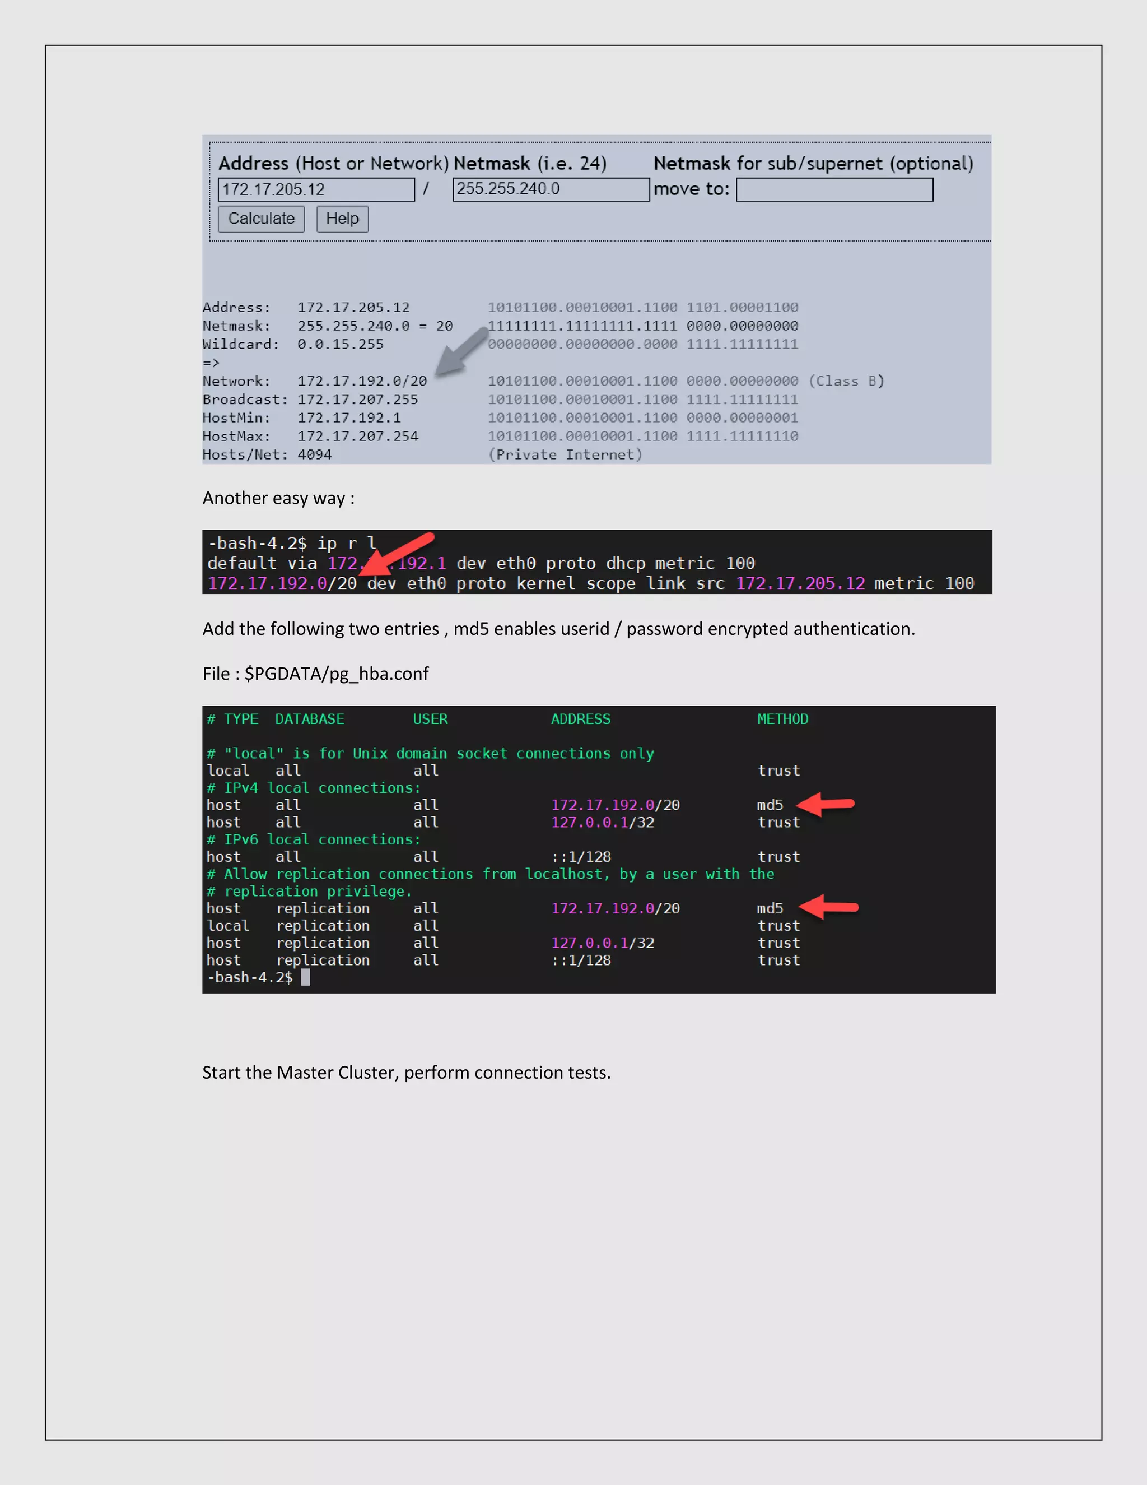Select the Hosts/Net value 4094
The width and height of the screenshot is (1147, 1485).
(x=315, y=455)
